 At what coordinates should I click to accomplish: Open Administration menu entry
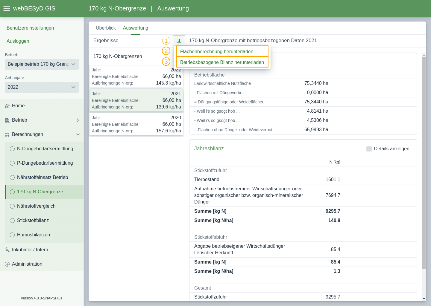42,264
